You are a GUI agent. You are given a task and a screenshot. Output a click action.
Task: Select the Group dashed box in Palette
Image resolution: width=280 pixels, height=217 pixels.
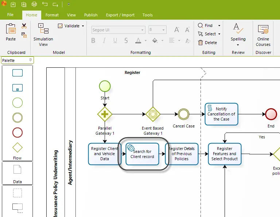click(17, 193)
